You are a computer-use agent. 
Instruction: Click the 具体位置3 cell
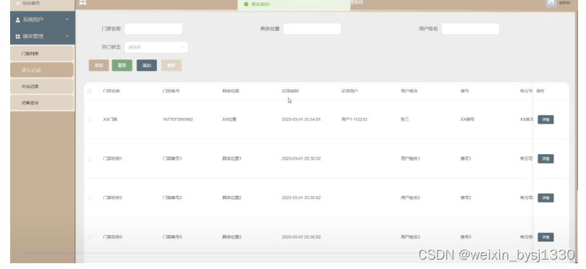coord(232,237)
